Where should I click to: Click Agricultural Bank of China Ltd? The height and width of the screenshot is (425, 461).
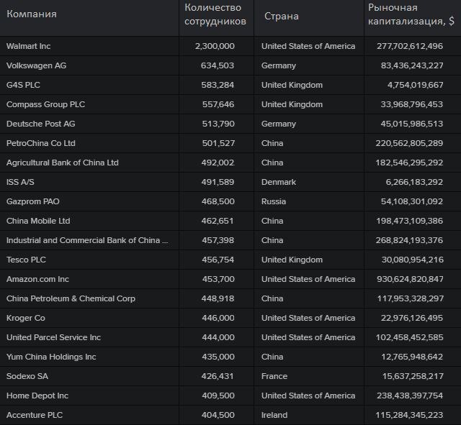(63, 163)
